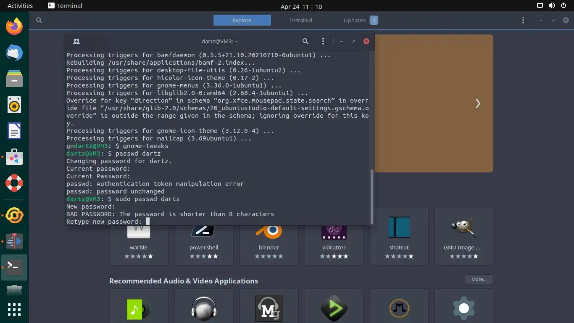Open the clock calendar showing Apr 24
This screenshot has height=323, width=574.
(x=301, y=6)
